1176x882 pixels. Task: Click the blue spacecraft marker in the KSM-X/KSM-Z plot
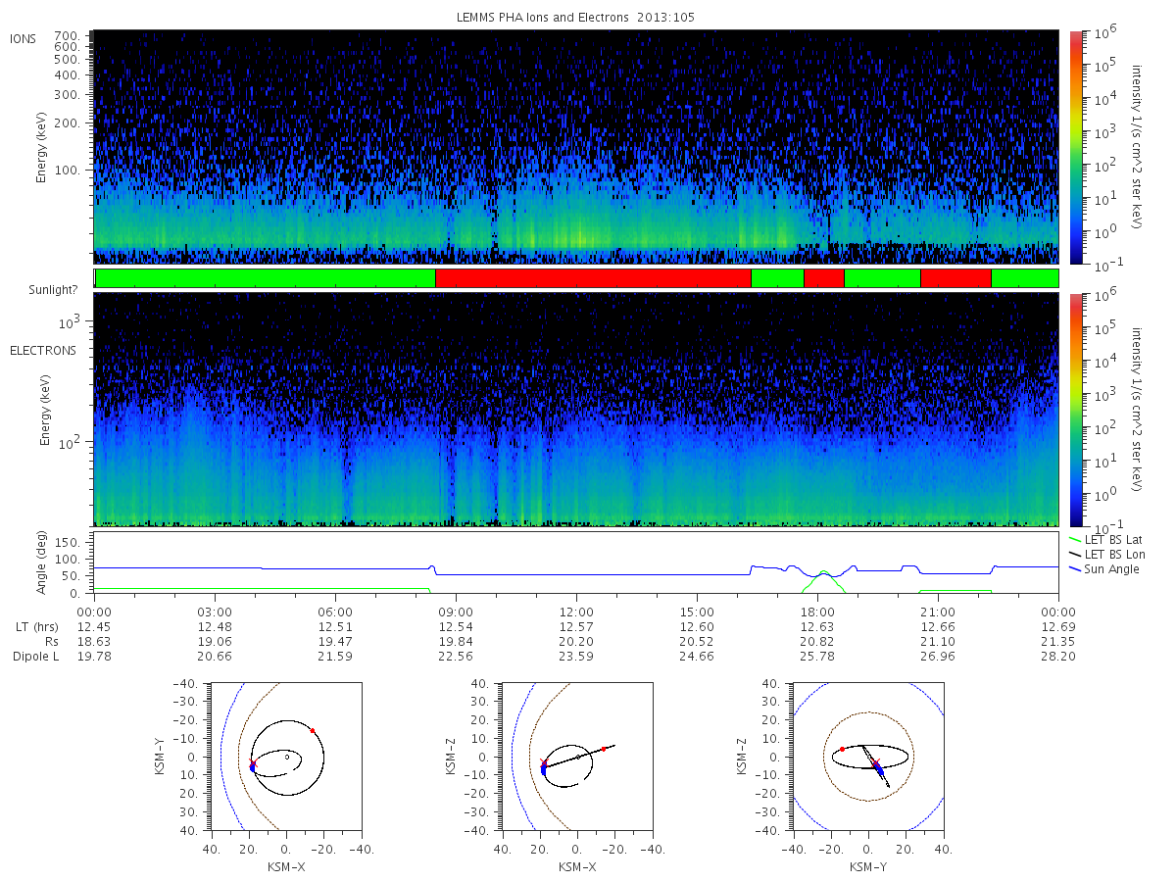pos(544,770)
